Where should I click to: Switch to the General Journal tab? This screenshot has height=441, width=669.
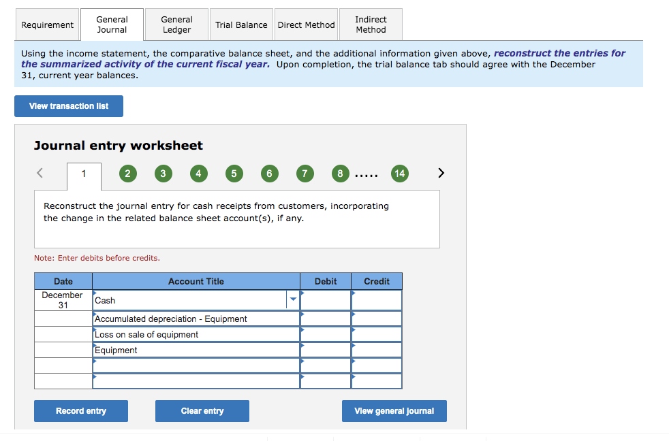coord(112,24)
